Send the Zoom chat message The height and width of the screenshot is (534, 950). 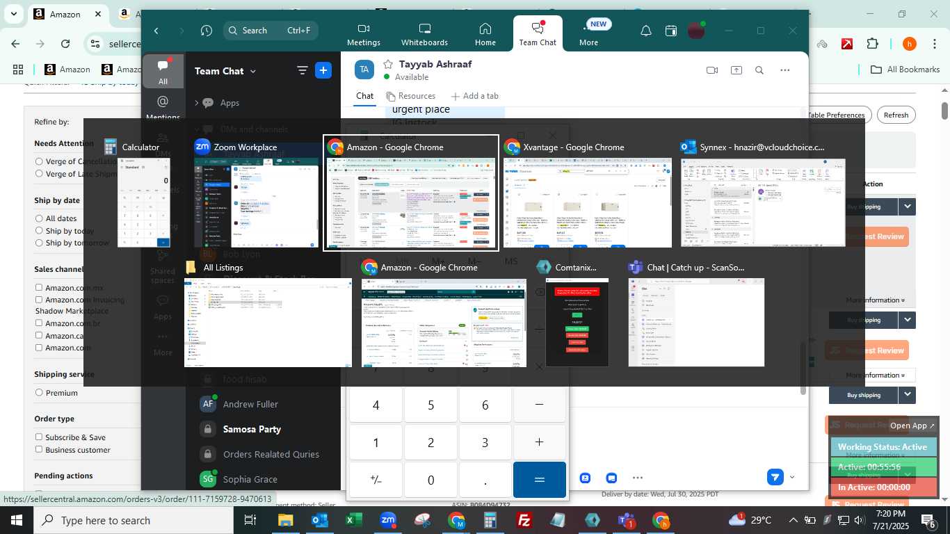pos(775,477)
